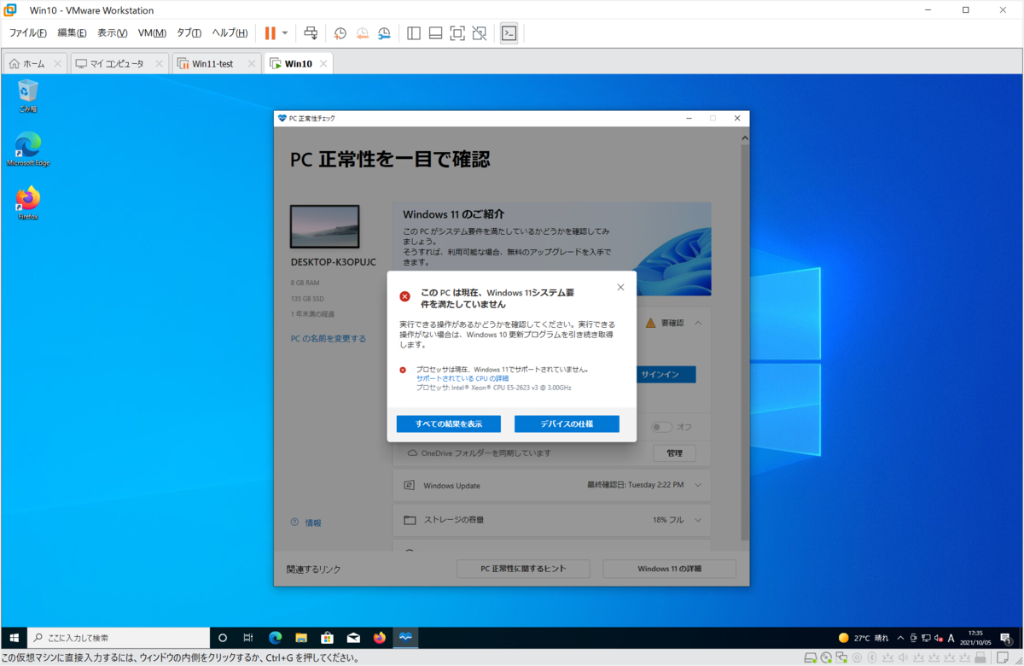Screen dimensions: 1024x666
Task: Click the PC device thumbnail image
Action: [x=325, y=226]
